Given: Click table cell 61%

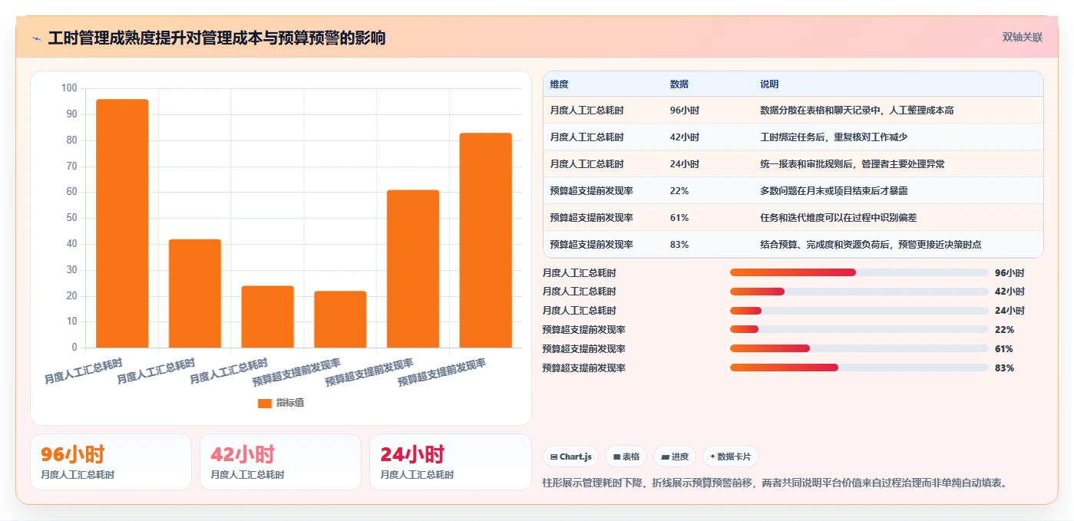Looking at the screenshot, I should 679,218.
